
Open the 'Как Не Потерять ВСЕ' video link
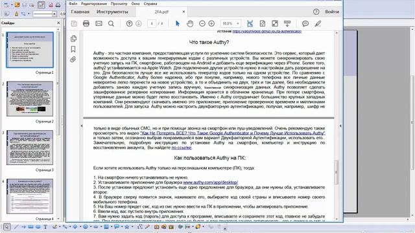pyautogui.click(x=233, y=133)
